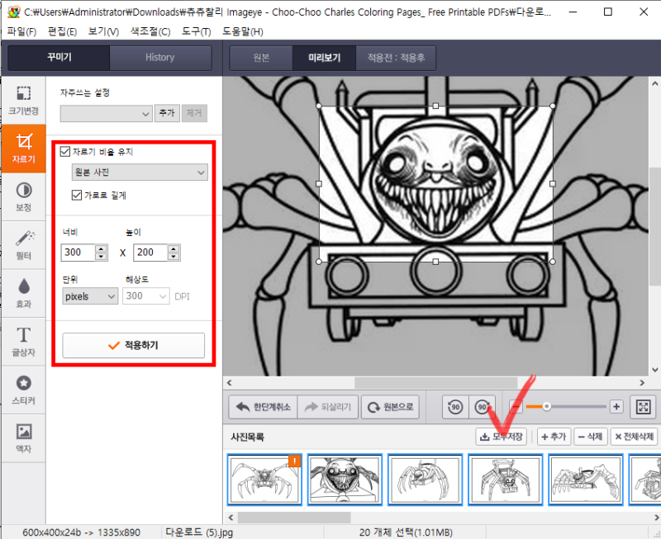
Task: Select the 크기변경 resize tool
Action: pyautogui.click(x=24, y=100)
